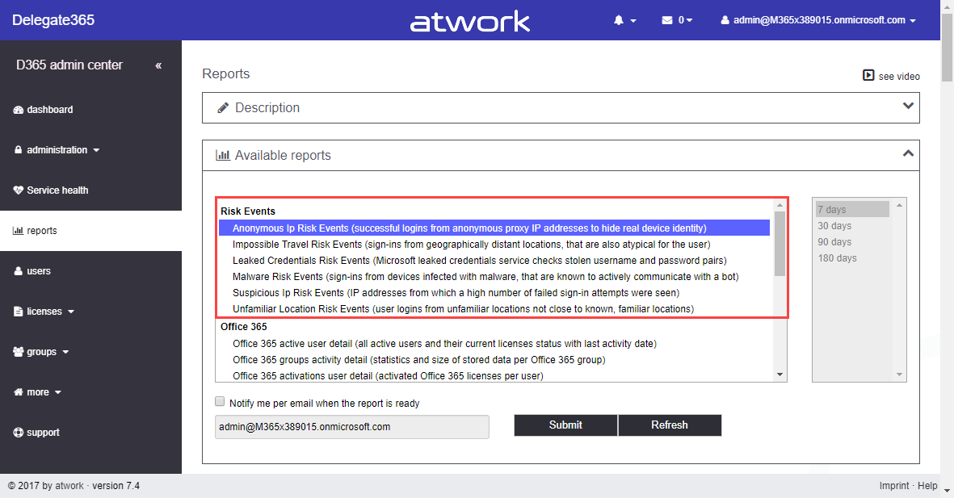
Task: Click the notification email address field
Action: (351, 427)
